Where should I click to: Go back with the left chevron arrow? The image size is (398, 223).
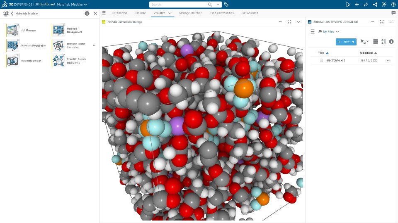click(12, 13)
